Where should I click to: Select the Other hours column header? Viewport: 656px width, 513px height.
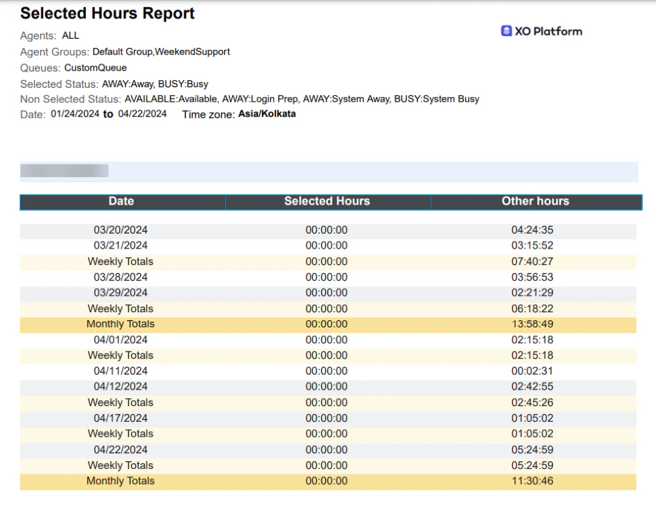[535, 201]
